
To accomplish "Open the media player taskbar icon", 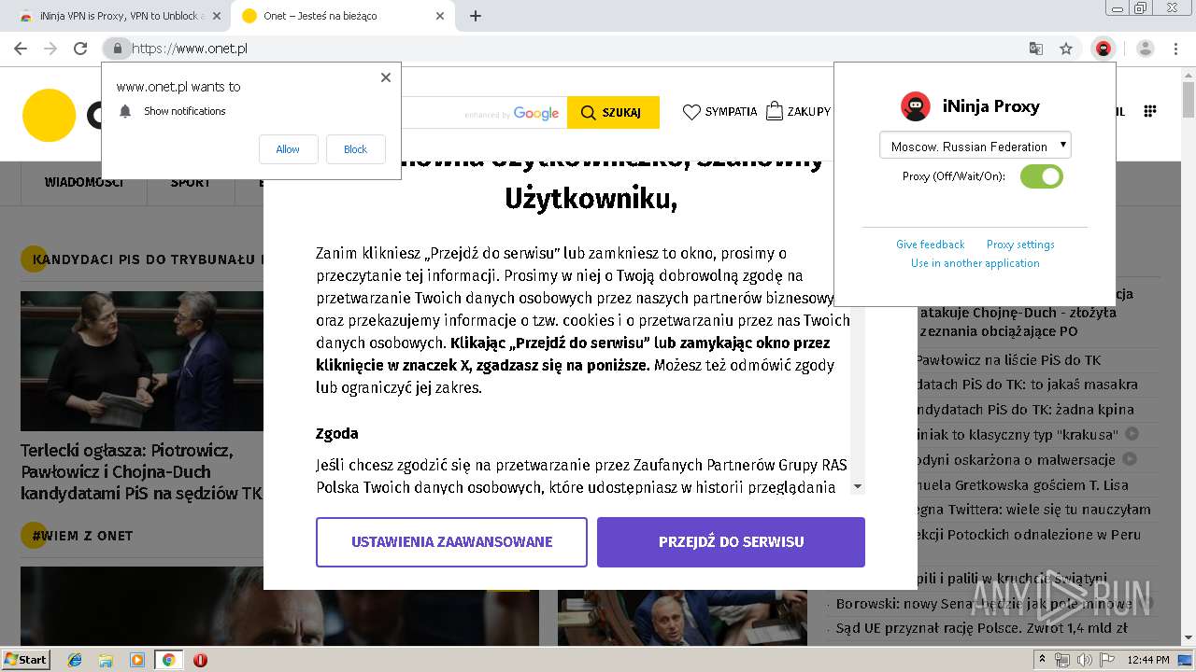I will coord(137,660).
